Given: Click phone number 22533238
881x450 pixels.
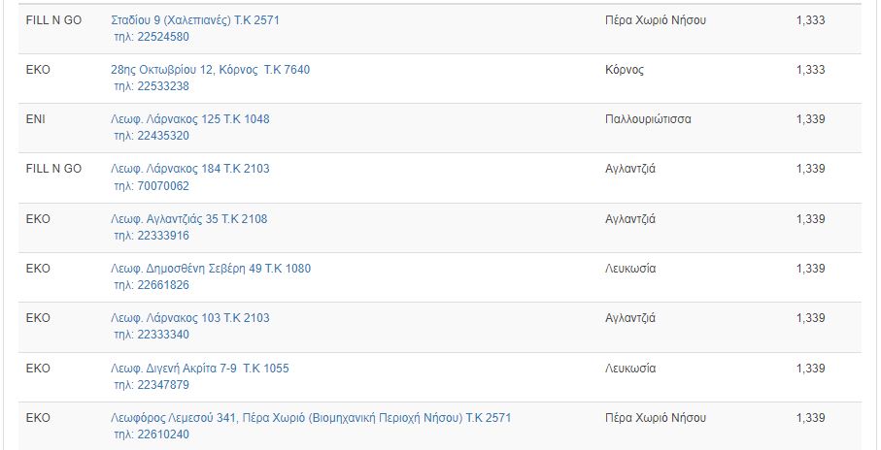Looking at the screenshot, I should [x=163, y=86].
